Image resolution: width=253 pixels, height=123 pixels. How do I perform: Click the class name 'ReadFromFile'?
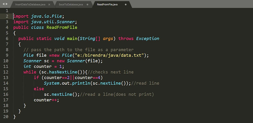point(62,27)
